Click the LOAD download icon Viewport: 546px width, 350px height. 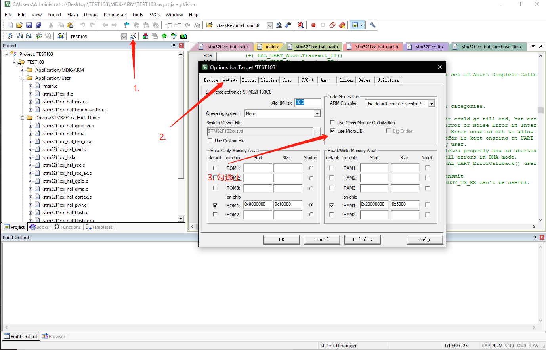(x=61, y=36)
